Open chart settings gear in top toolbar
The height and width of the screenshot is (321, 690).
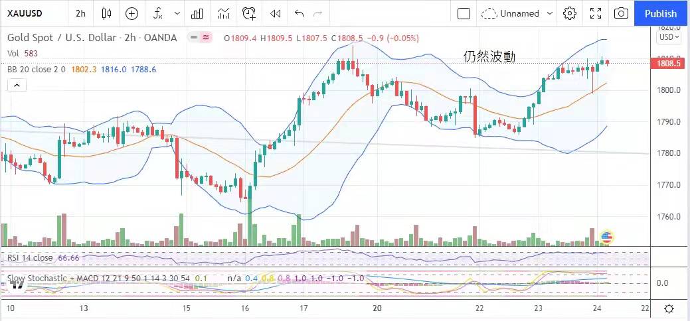pos(569,13)
